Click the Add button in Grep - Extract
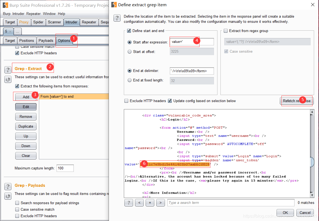This screenshot has width=319, height=221. pyautogui.click(x=26, y=97)
